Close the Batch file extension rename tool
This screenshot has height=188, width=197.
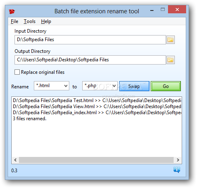(177, 9)
